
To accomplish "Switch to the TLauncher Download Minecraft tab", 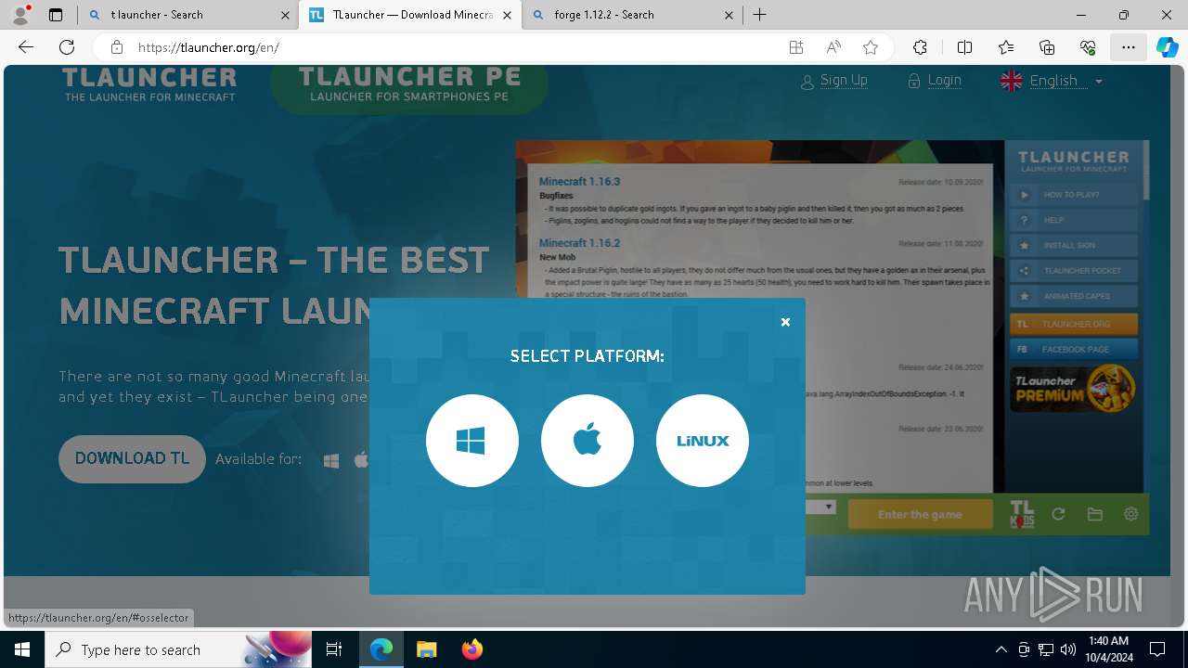I will click(x=411, y=15).
